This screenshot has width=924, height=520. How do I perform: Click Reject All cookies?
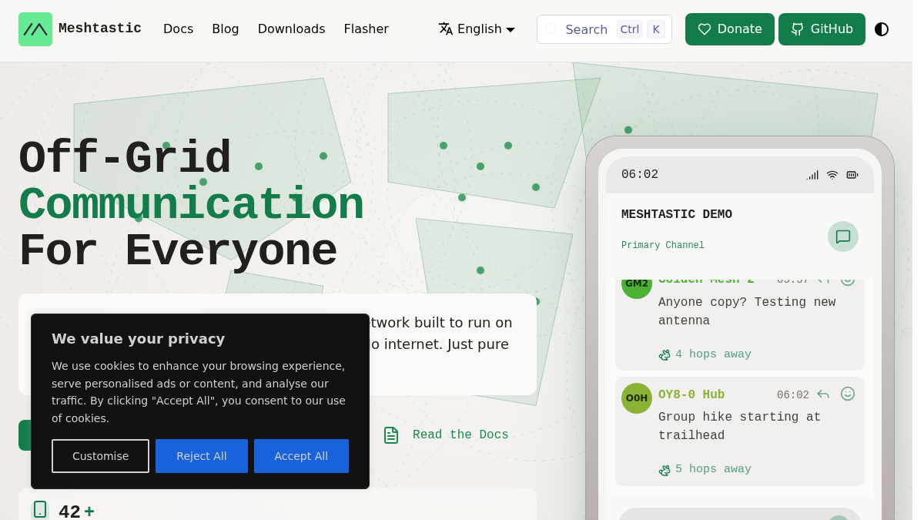202,456
